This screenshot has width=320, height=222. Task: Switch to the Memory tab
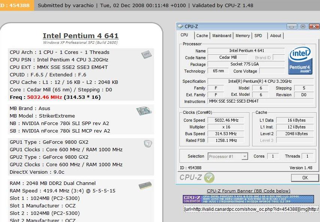click(x=243, y=36)
